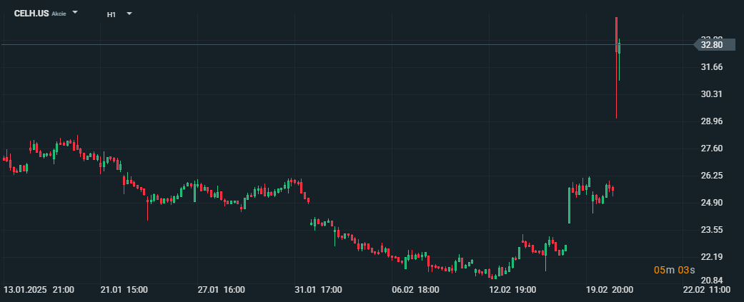744x302 pixels.
Task: Click the large green gap-up candle near 24.90
Action: coord(570,205)
